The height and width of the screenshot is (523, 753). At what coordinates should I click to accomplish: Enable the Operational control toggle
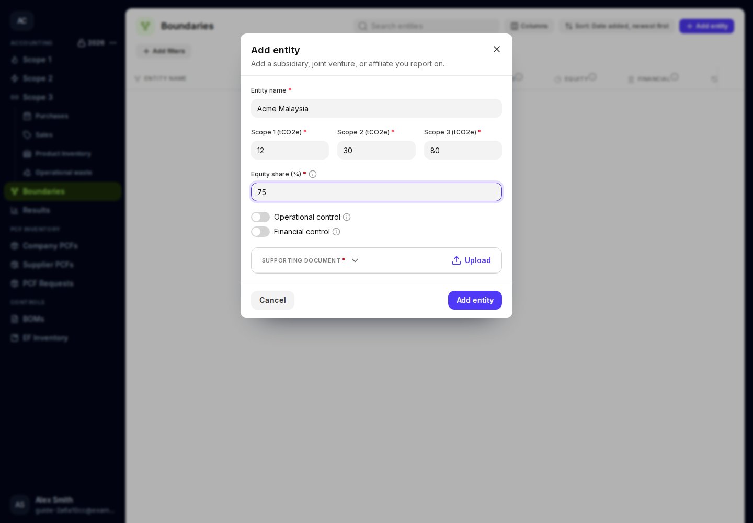pyautogui.click(x=260, y=217)
